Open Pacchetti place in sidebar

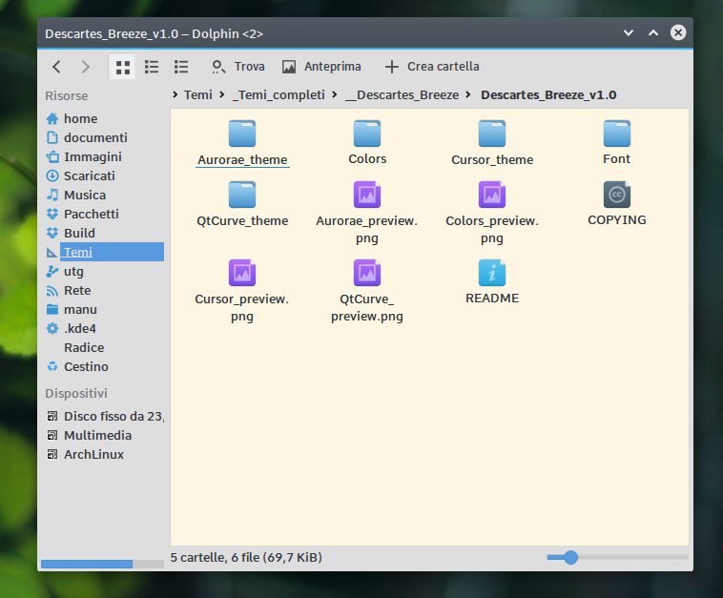[x=104, y=214]
